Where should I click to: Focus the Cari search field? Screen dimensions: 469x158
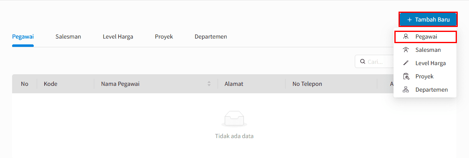[374, 61]
